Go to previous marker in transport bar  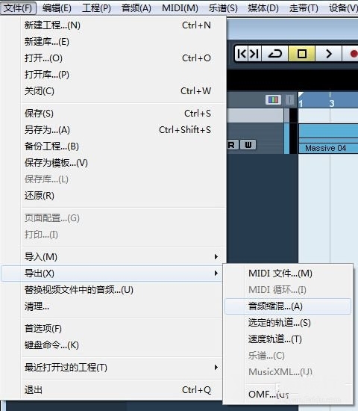click(242, 54)
